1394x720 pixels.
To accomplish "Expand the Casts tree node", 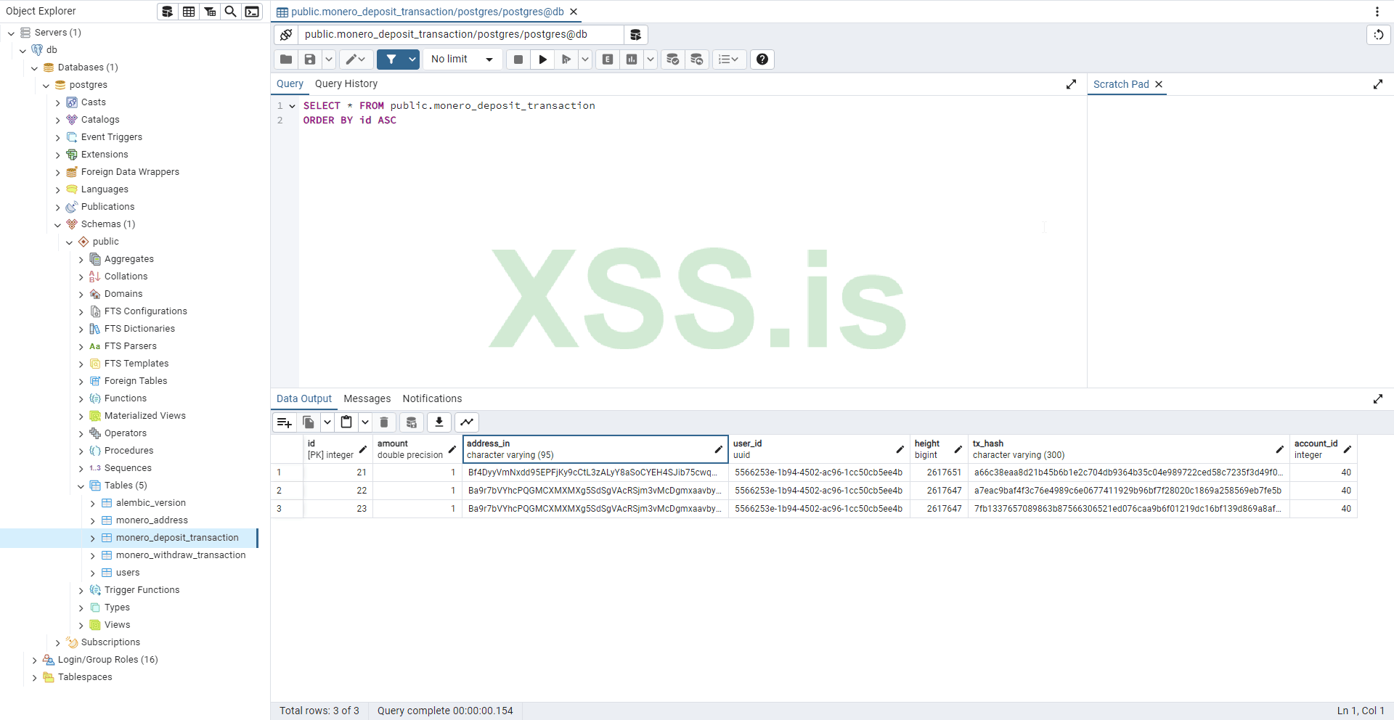I will pyautogui.click(x=58, y=102).
